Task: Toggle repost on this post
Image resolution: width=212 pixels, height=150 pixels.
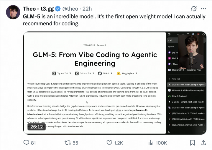Action: 68,143
